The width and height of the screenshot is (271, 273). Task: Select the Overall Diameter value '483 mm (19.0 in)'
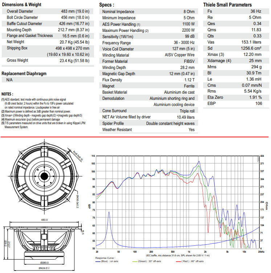point(75,11)
